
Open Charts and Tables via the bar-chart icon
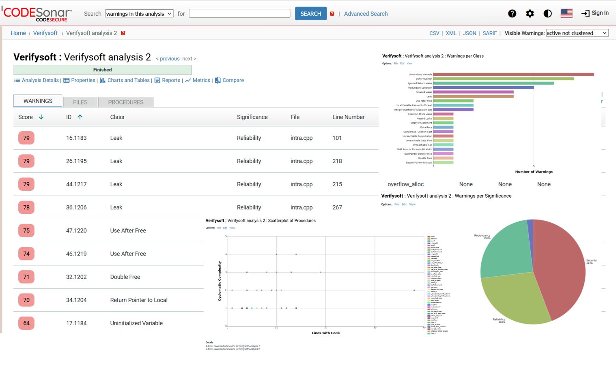coord(102,80)
